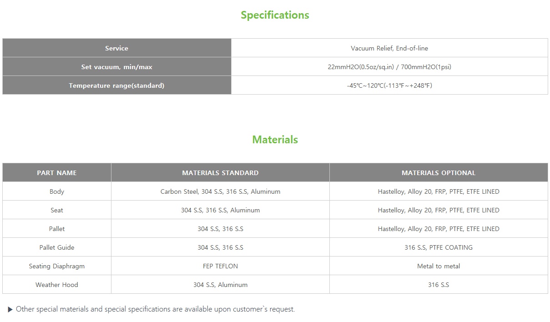550x322 pixels.
Task: Click the Weather Hood part name cell
Action: click(x=57, y=285)
